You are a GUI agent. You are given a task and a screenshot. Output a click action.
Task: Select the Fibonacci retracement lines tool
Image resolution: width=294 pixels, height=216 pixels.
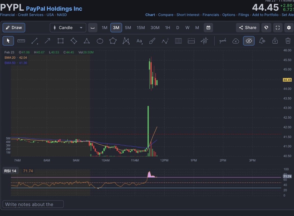click(178, 41)
